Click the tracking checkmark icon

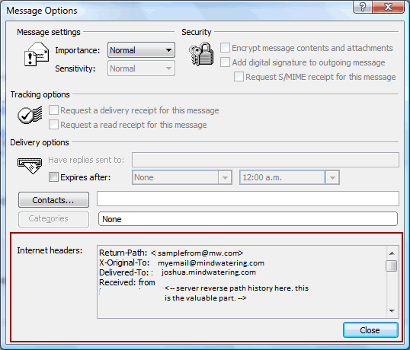point(30,115)
